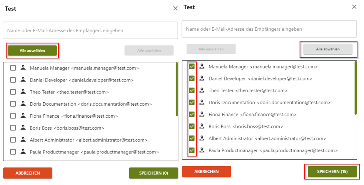Screen dimensions: 364x185
Task: Click the person icon beside unchecked Manuela Manager
Action: click(23, 68)
